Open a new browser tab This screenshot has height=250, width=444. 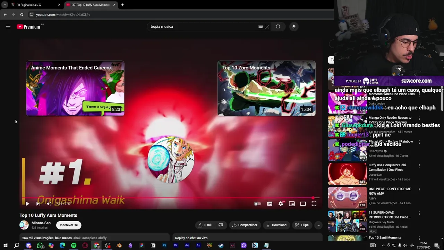122,5
